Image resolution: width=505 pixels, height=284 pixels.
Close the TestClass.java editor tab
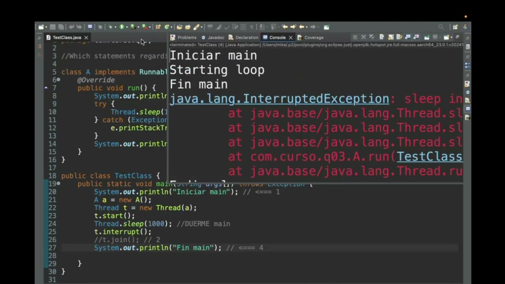86,37
